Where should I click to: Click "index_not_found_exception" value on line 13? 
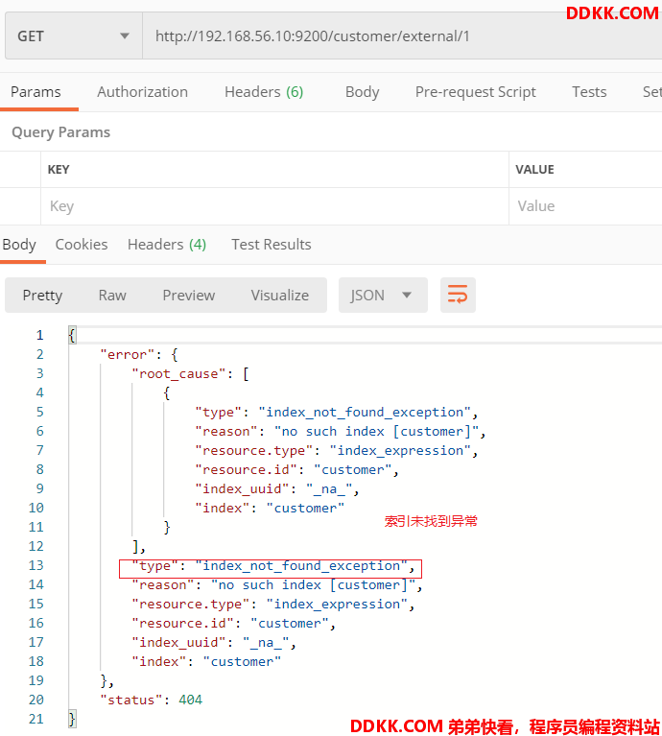[x=301, y=566]
